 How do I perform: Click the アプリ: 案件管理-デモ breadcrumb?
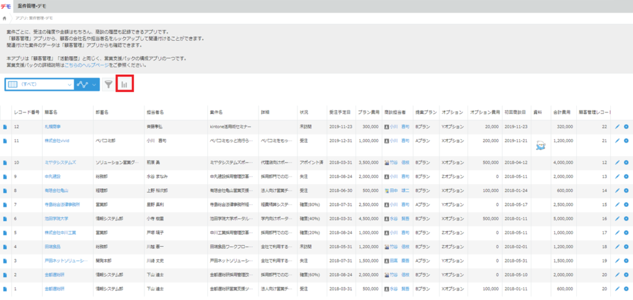point(33,18)
